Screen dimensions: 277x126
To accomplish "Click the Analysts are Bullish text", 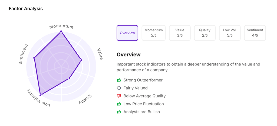I will tap(141, 112).
